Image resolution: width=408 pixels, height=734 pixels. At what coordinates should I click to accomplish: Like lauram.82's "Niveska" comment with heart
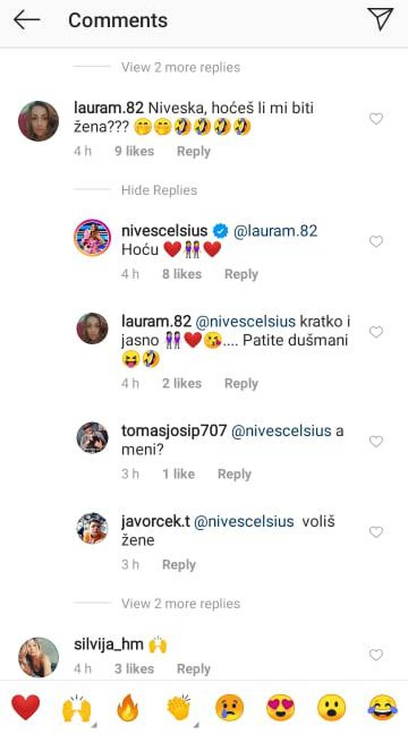click(x=376, y=119)
